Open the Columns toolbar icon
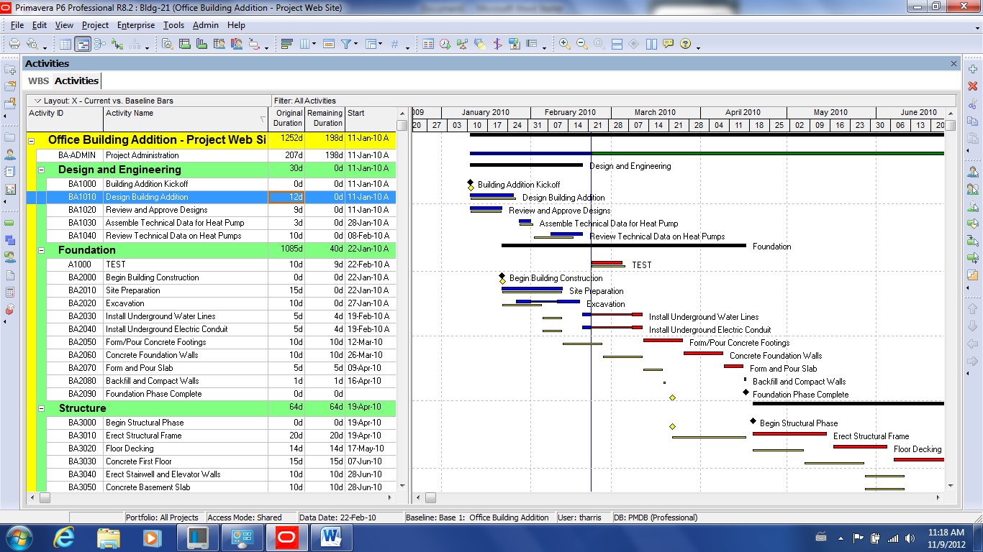This screenshot has height=552, width=983. [304, 44]
